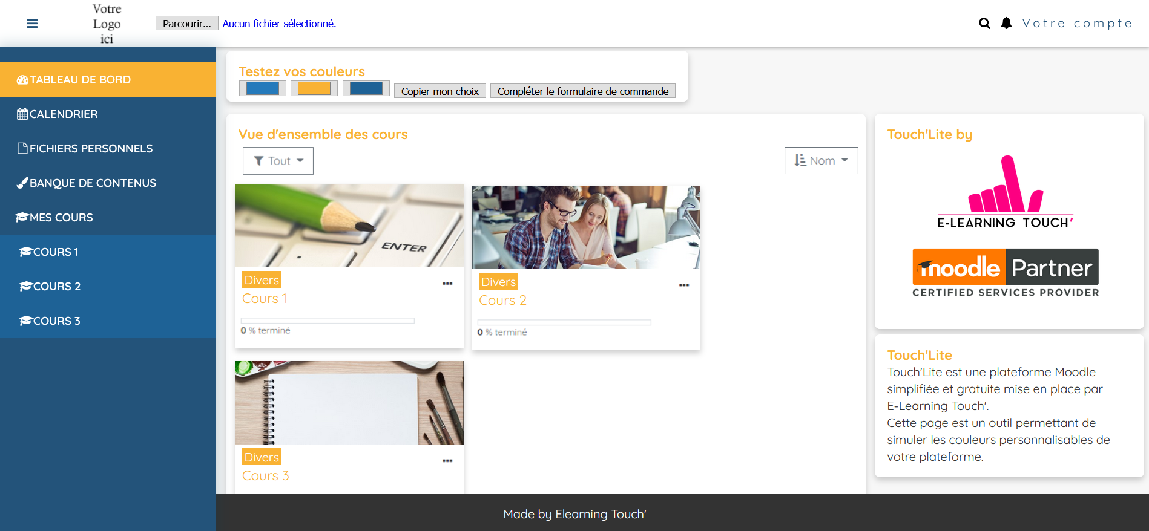
Task: Click Divers category on Cours 2 card
Action: click(x=498, y=282)
